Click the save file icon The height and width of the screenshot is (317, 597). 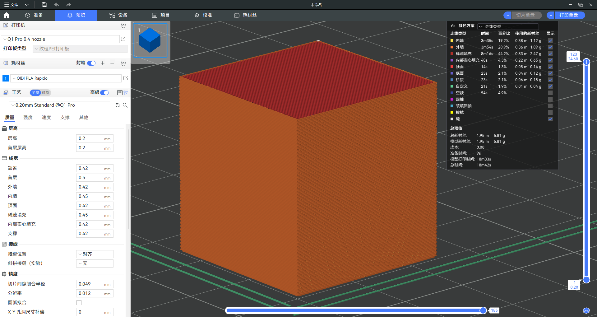44,5
